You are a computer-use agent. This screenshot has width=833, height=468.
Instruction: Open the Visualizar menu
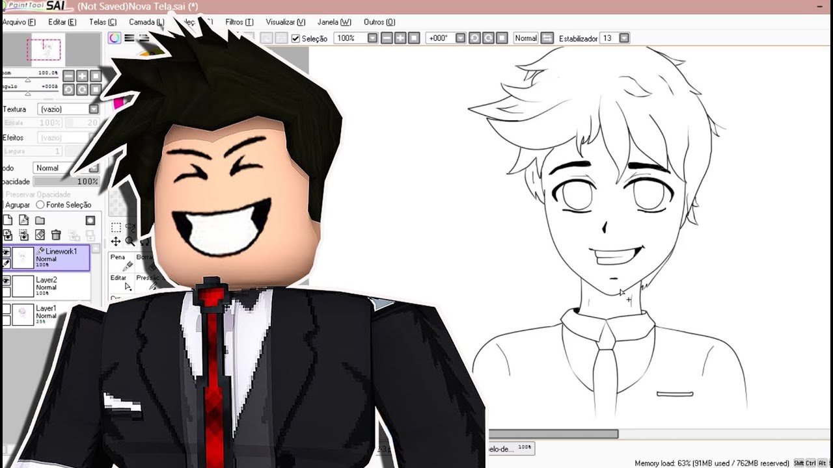click(286, 22)
